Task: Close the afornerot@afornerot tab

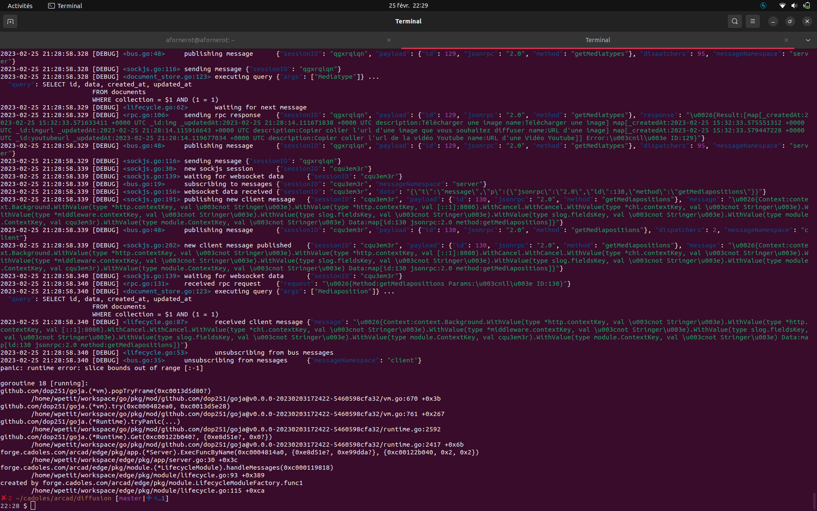Action: (x=389, y=40)
